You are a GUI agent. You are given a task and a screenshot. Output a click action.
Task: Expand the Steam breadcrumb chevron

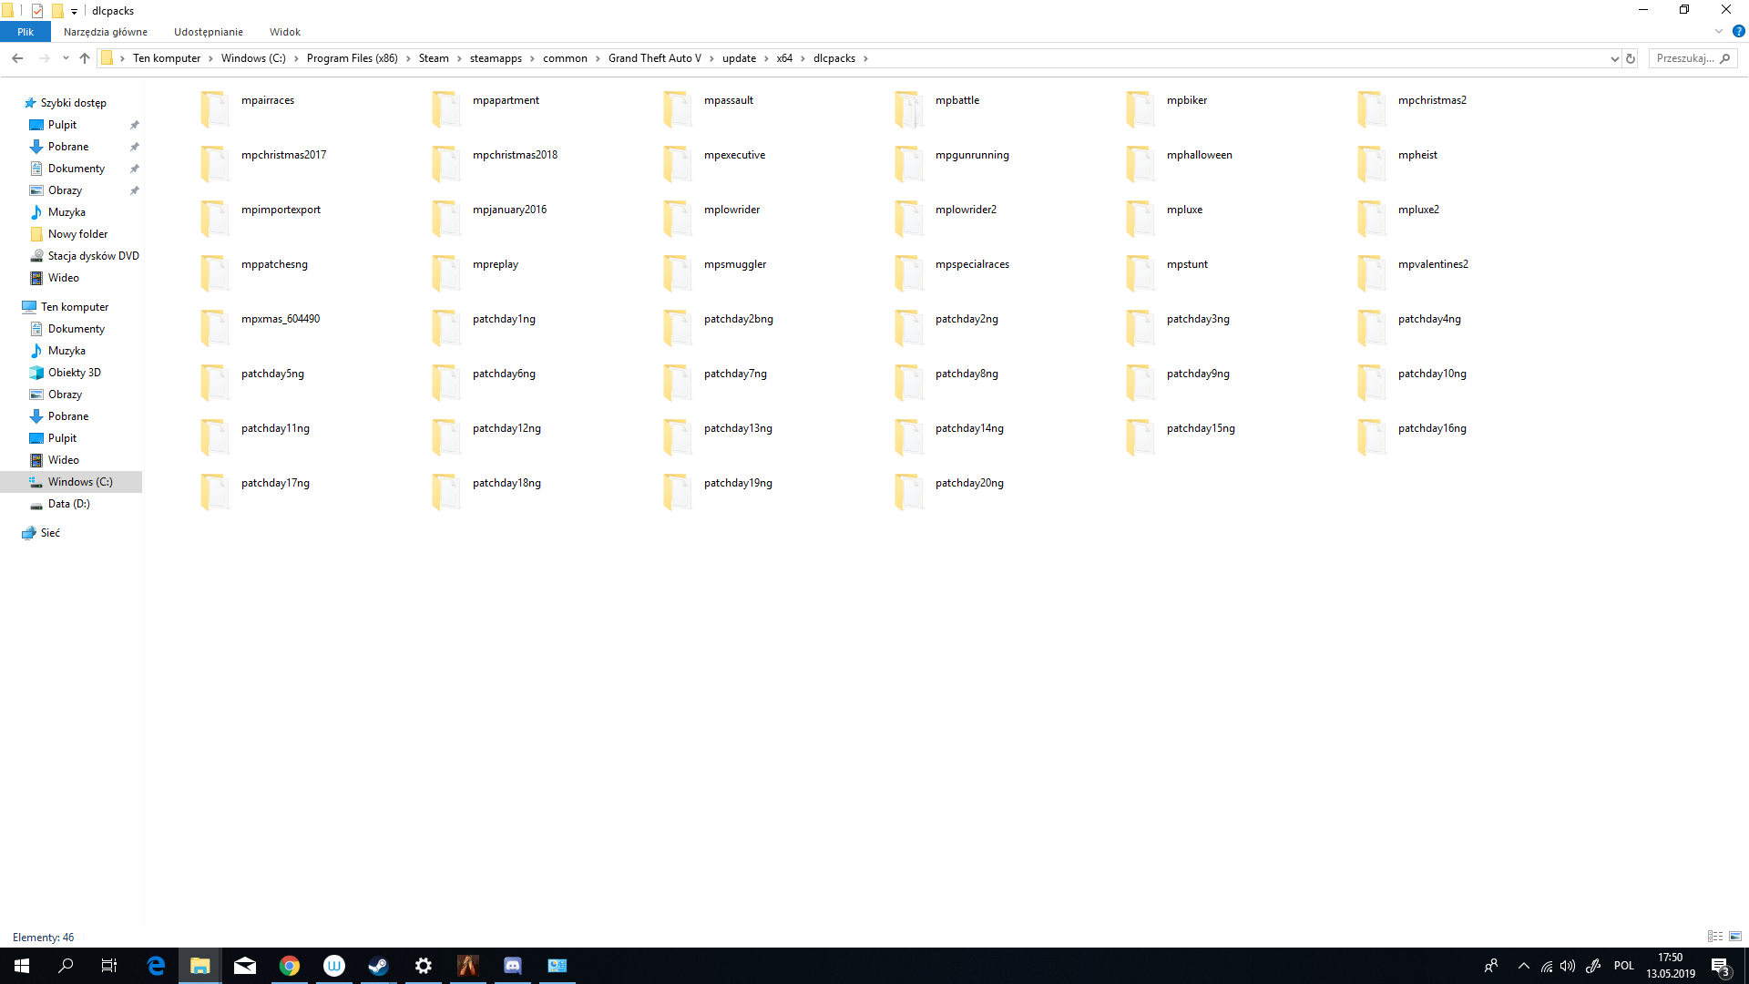coord(459,58)
